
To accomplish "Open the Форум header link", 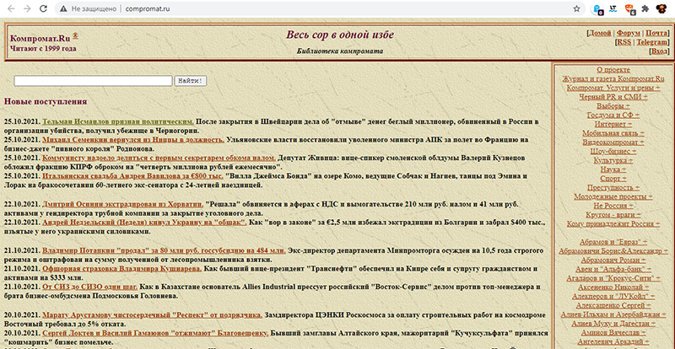I will pos(629,33).
